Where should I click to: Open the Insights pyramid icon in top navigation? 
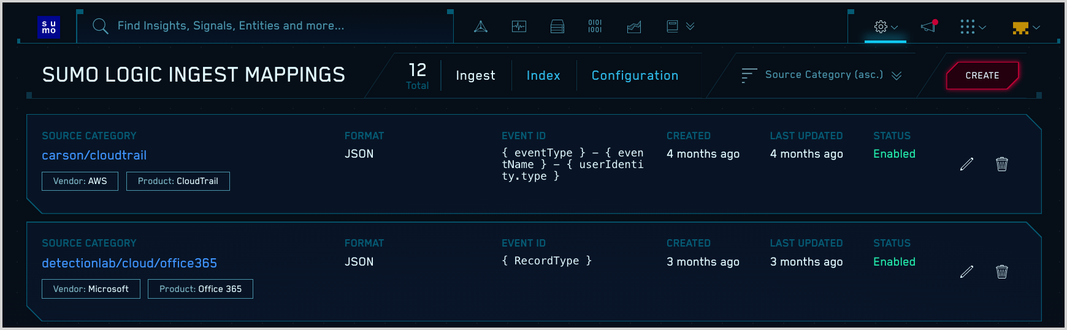[x=481, y=26]
